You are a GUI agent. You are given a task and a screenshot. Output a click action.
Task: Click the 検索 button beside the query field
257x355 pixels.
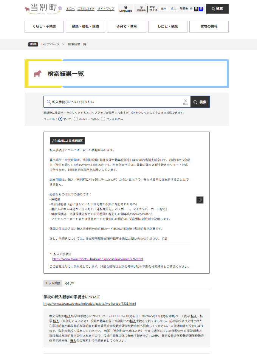click(200, 102)
